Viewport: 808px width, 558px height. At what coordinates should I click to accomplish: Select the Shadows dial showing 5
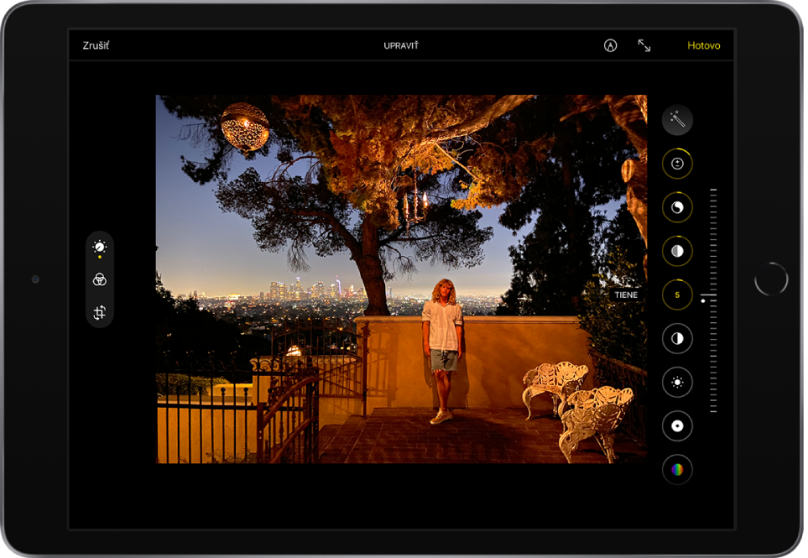pyautogui.click(x=677, y=295)
